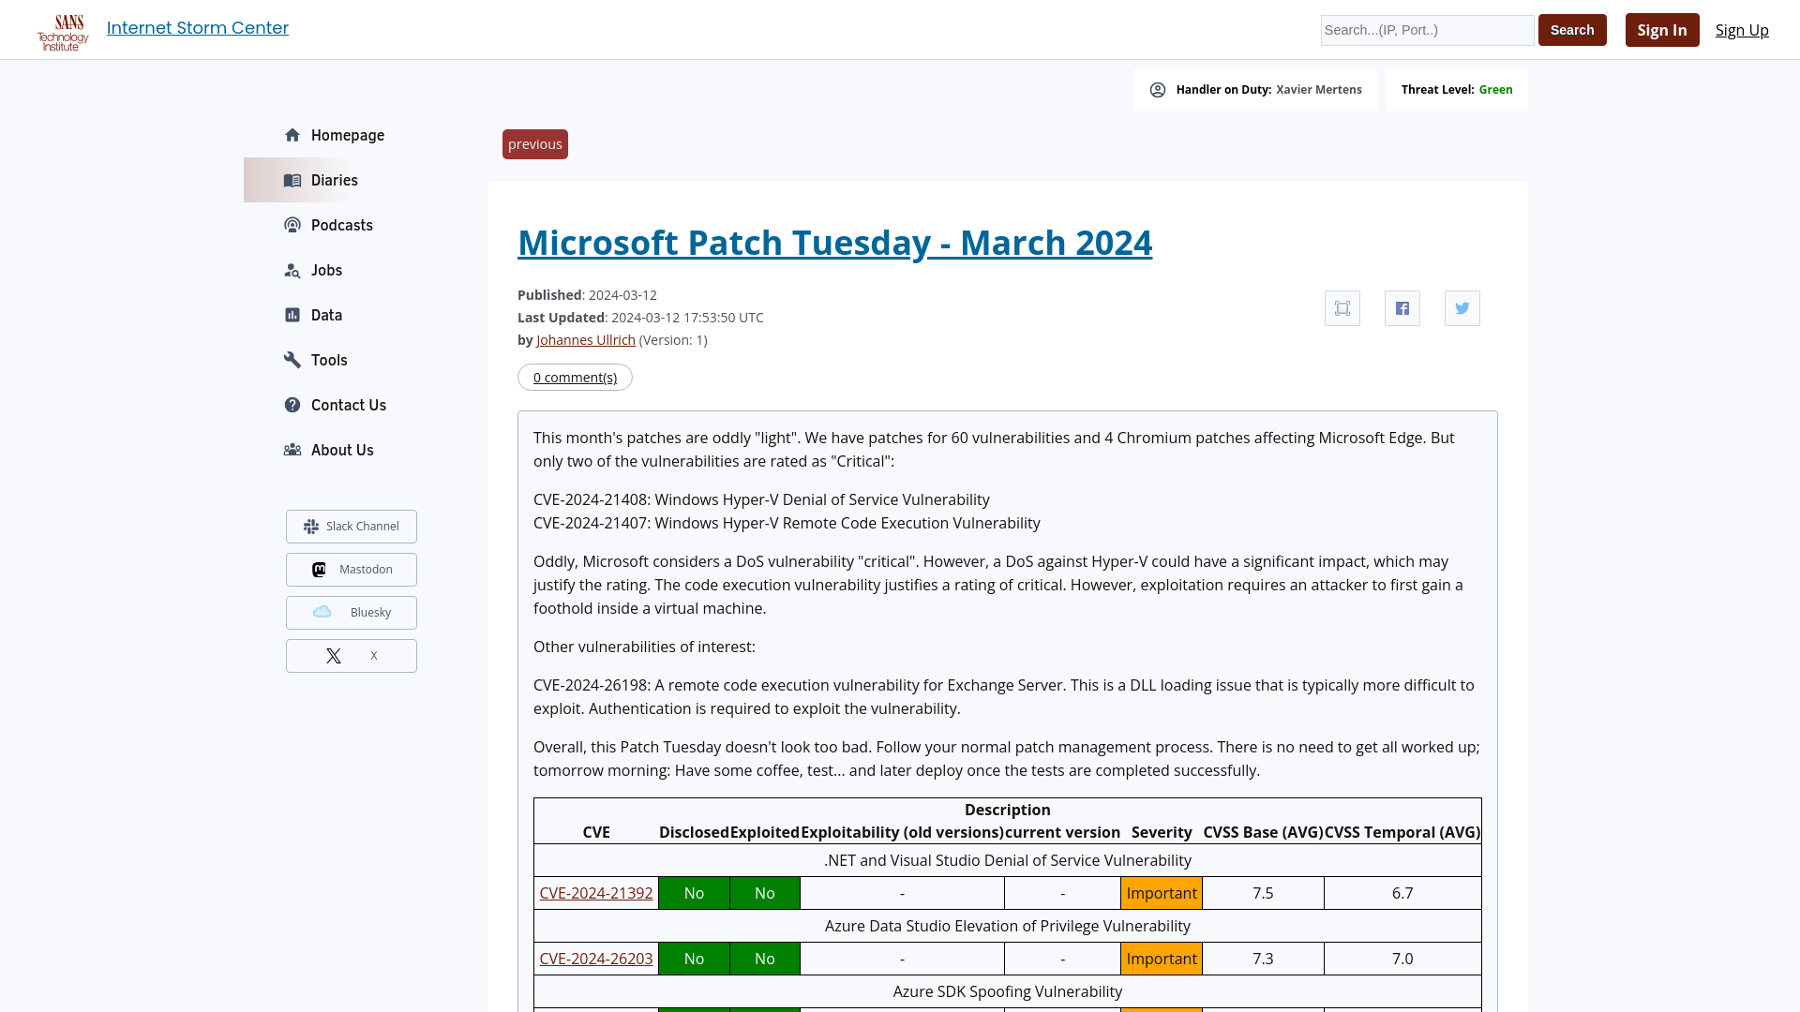
Task: Click the Important severity cell for CVE-2024-21392
Action: coord(1162,893)
